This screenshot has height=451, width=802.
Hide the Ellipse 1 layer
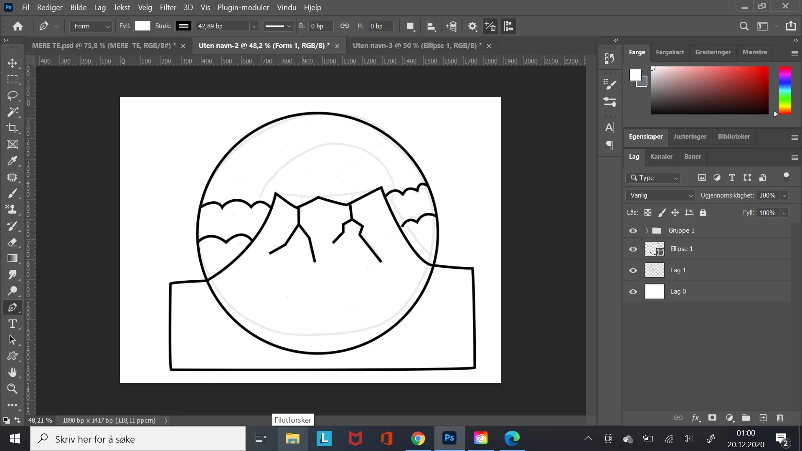[633, 249]
